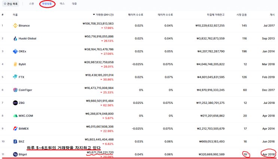Open the ZBG exchange link
This screenshot has height=159, width=278.
pyautogui.click(x=22, y=103)
